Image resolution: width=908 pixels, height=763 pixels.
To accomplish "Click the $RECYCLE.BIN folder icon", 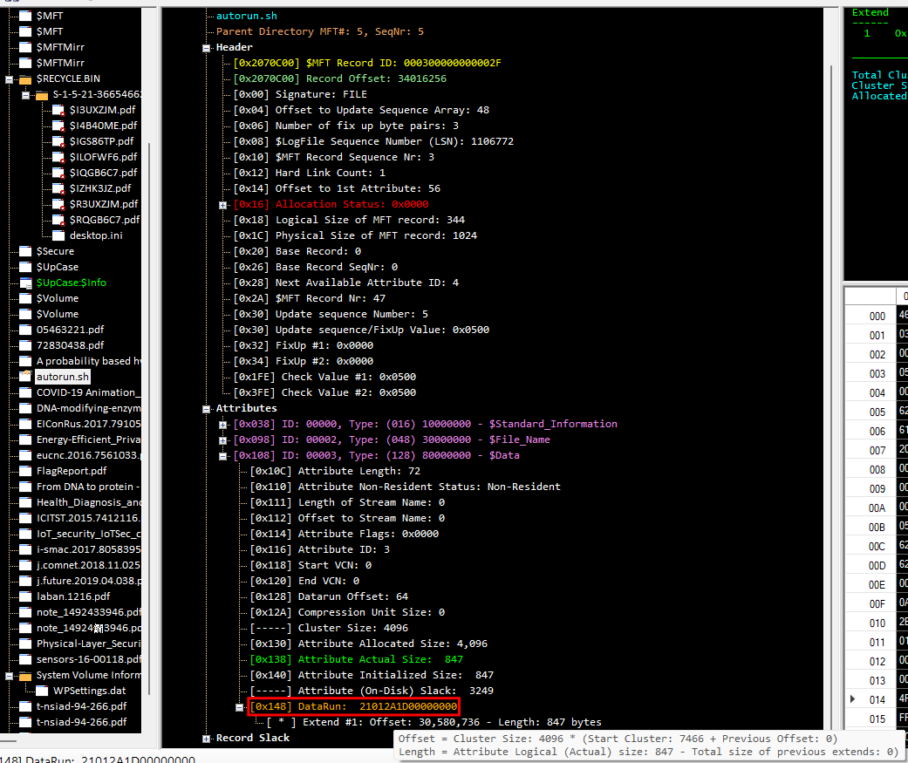I will (x=25, y=78).
